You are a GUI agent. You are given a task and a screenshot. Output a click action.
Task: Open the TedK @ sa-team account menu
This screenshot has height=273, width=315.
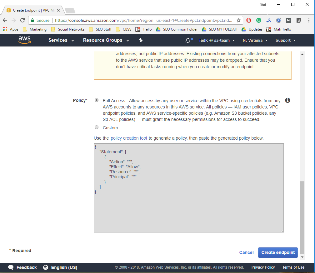(217, 41)
